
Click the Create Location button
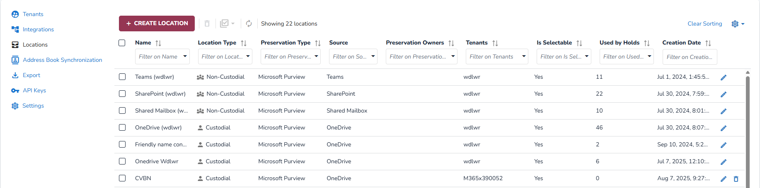click(157, 23)
